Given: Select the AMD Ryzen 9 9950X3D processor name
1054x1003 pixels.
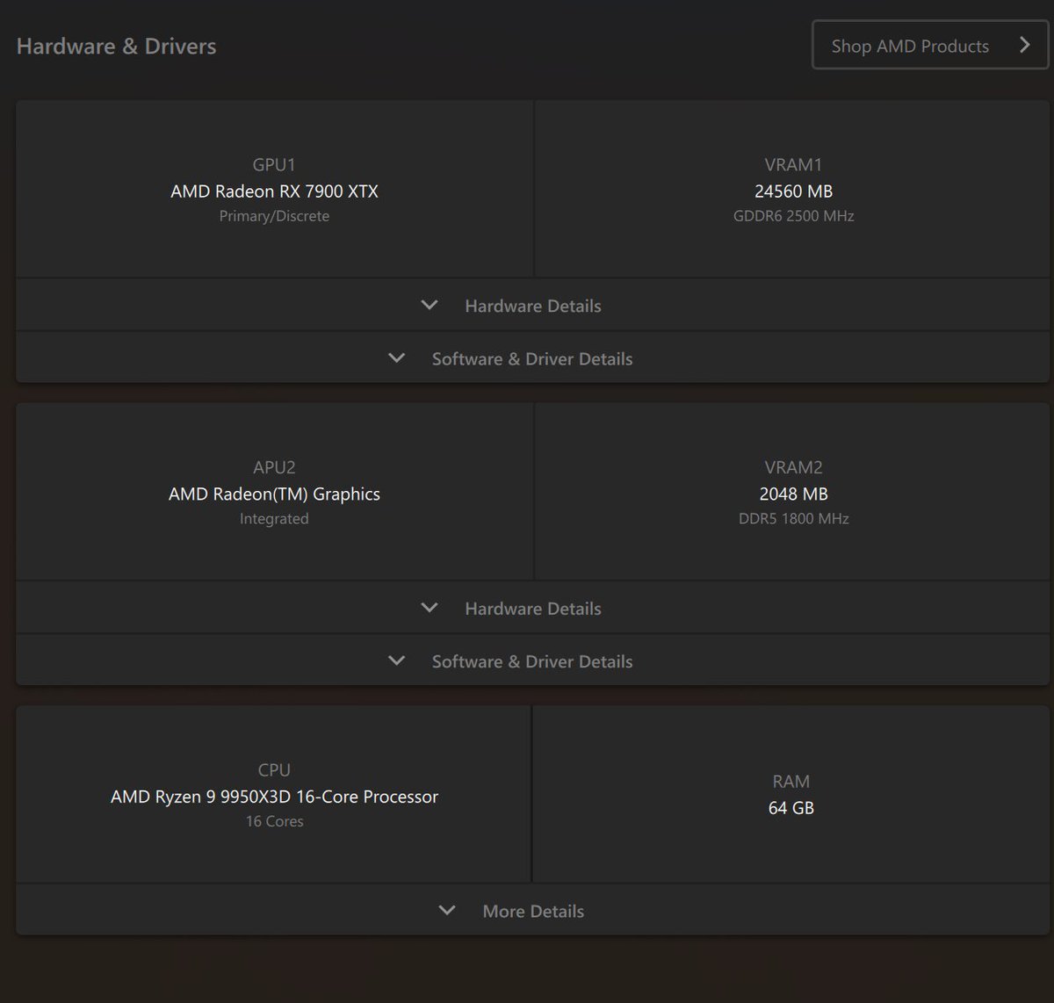Looking at the screenshot, I should pyautogui.click(x=274, y=797).
